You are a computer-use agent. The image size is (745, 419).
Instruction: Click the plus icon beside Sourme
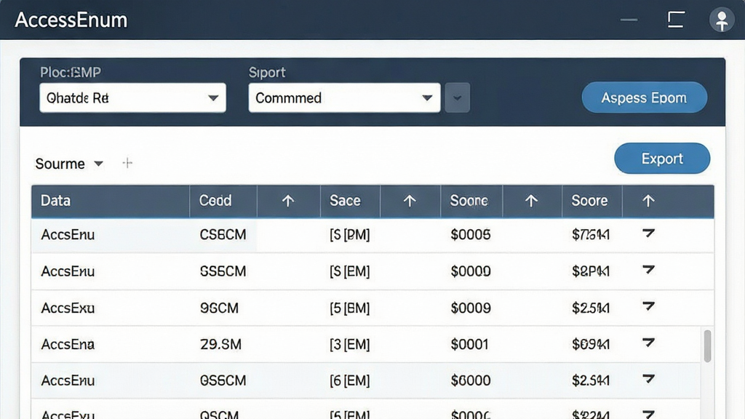(x=127, y=164)
